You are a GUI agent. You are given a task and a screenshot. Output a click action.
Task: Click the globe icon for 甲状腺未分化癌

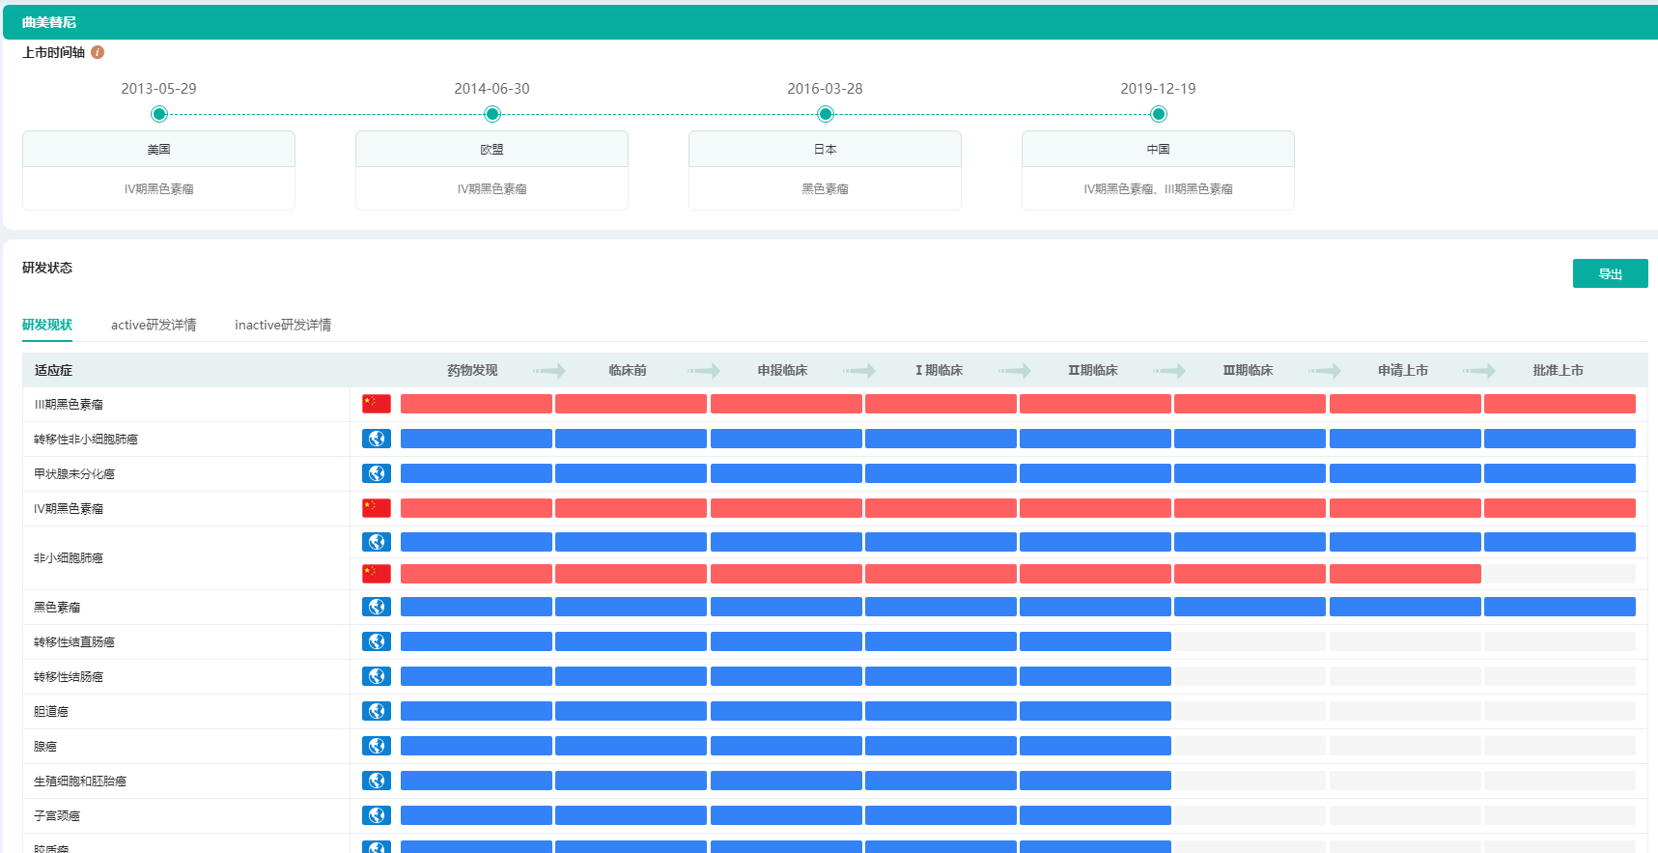click(376, 473)
